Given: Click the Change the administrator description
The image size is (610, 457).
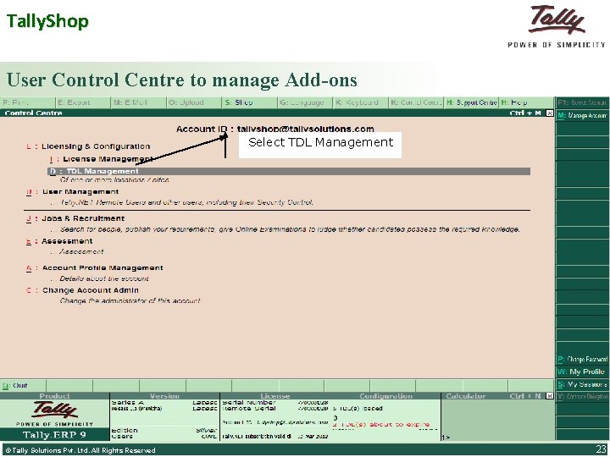Looking at the screenshot, I should [130, 300].
